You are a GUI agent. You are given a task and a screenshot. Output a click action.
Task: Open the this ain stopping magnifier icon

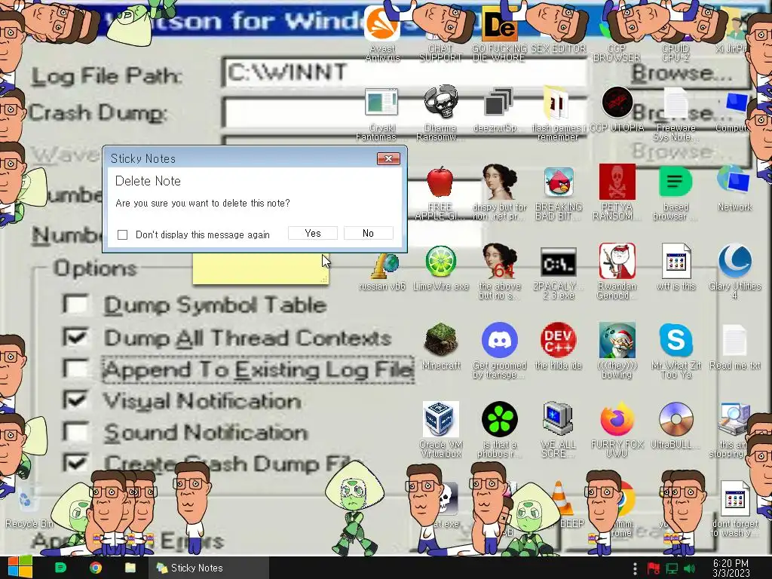point(734,419)
